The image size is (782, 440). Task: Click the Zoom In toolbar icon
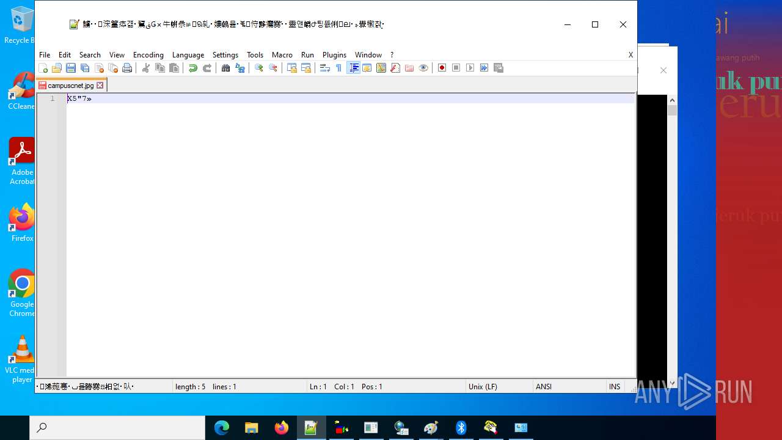[259, 68]
